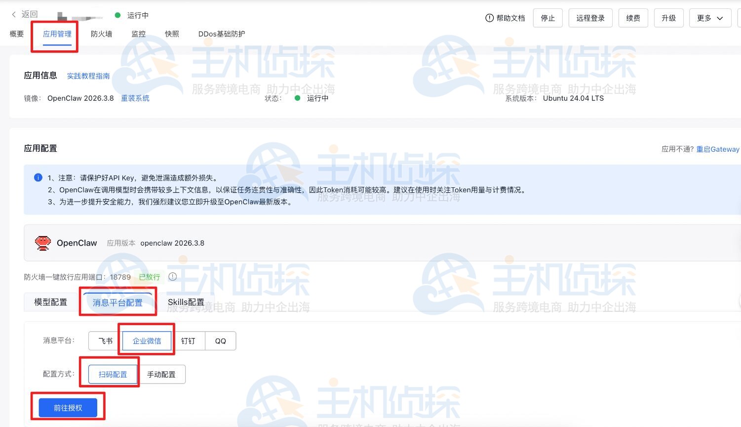
Task: Click the 重启Gateway link
Action: [718, 149]
